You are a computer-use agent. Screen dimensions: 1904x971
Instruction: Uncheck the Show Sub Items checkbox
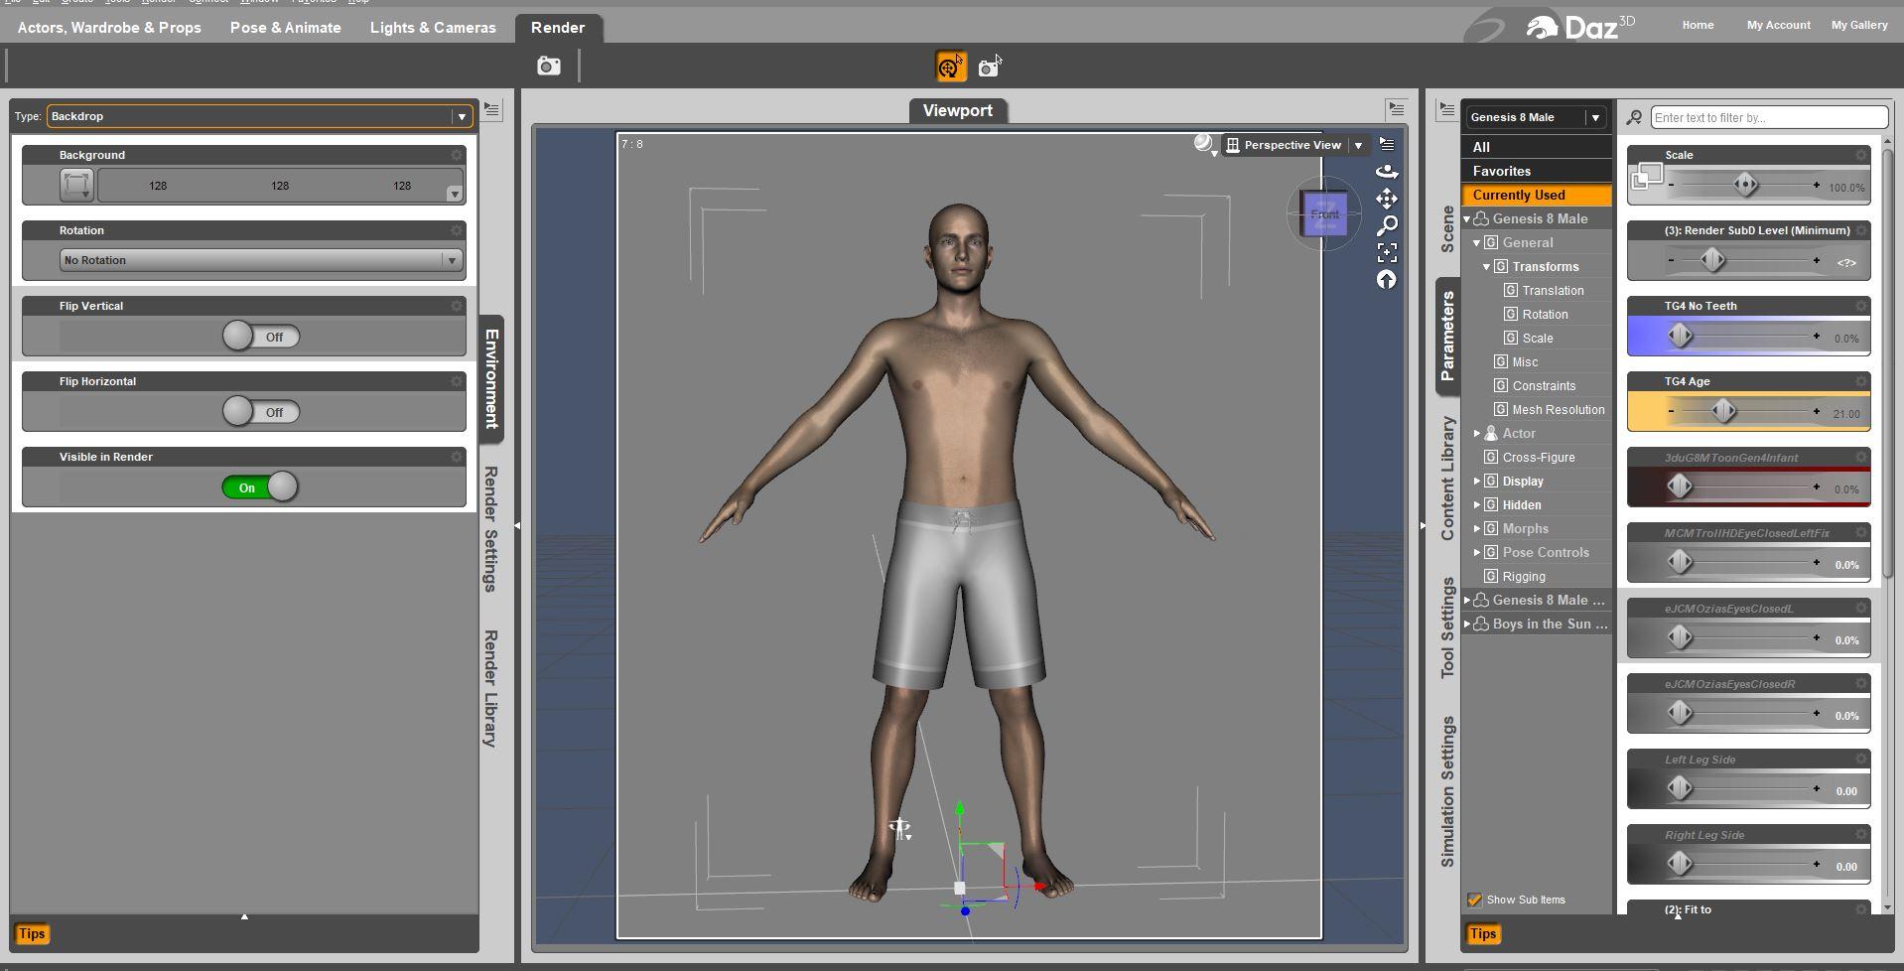click(1475, 900)
